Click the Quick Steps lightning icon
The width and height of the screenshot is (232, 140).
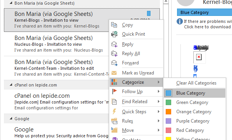click(x=114, y=112)
